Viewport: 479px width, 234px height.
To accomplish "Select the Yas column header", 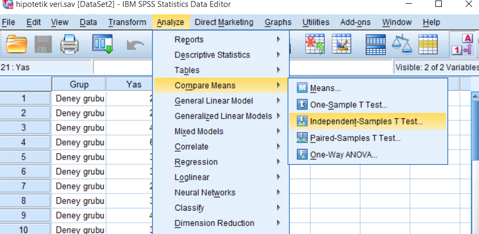I will pyautogui.click(x=130, y=84).
